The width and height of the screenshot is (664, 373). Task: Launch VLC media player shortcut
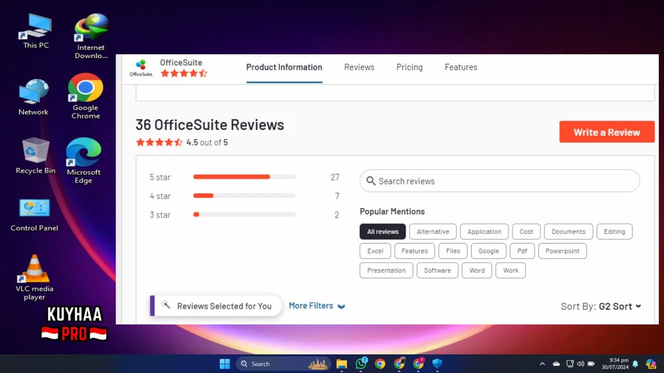[34, 277]
